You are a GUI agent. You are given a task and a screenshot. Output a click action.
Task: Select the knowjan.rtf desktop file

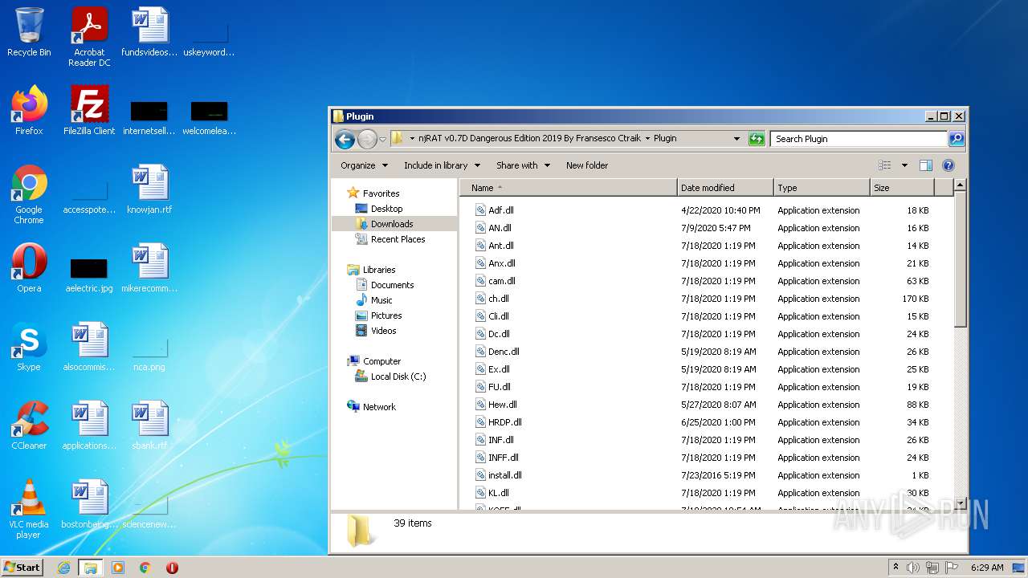coord(149,189)
